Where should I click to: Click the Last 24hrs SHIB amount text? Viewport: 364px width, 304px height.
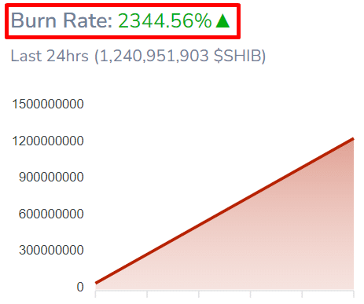(138, 56)
